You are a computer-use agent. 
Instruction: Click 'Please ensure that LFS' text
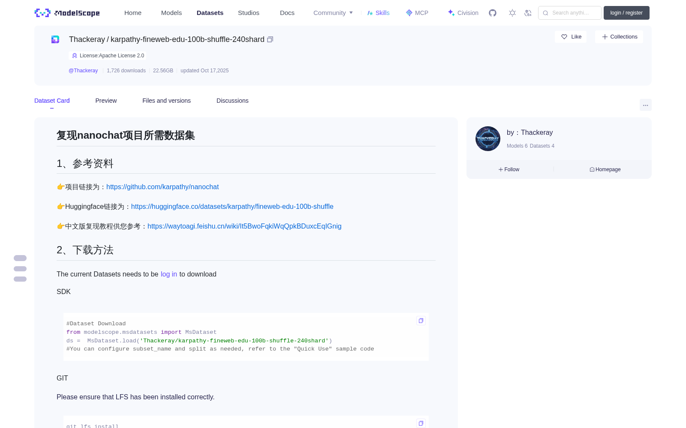click(x=135, y=397)
